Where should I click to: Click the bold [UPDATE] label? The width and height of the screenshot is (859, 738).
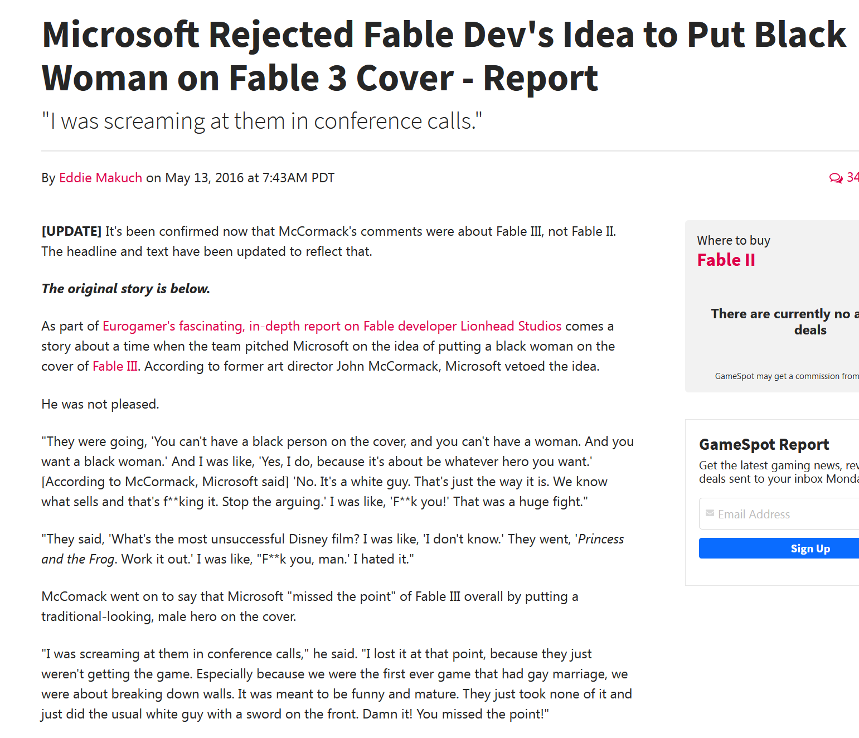click(71, 231)
